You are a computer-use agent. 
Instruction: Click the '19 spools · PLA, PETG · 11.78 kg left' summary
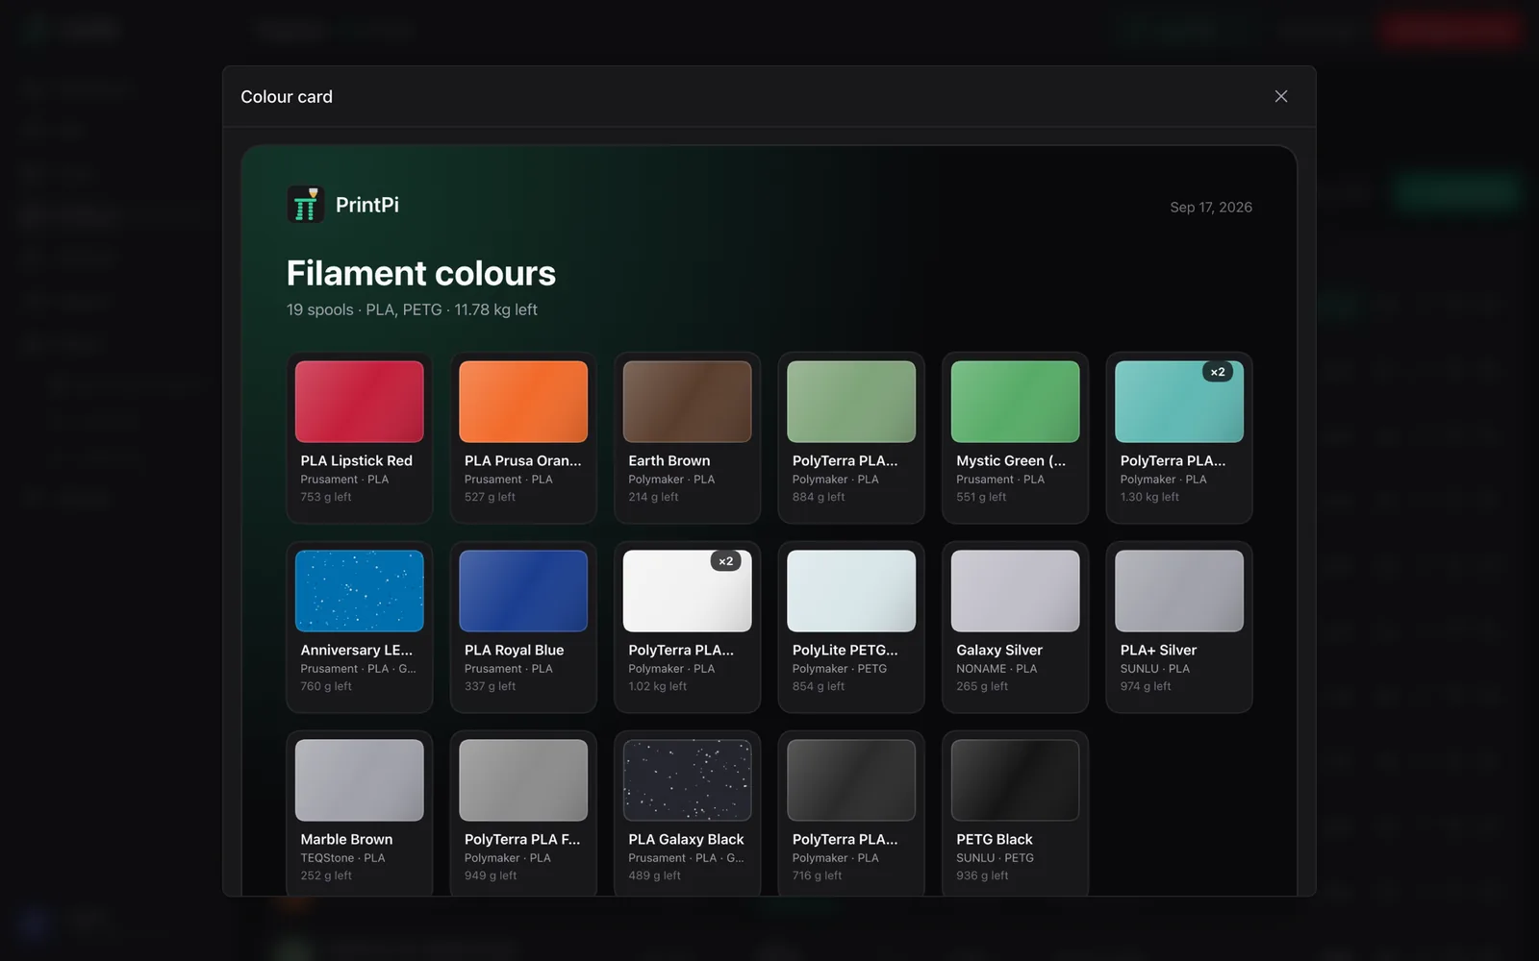(412, 309)
